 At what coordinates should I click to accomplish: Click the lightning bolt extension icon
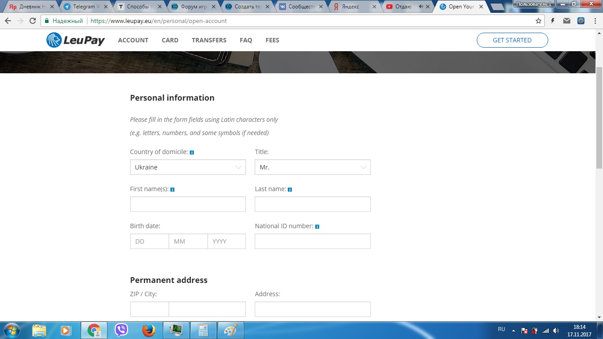point(553,21)
